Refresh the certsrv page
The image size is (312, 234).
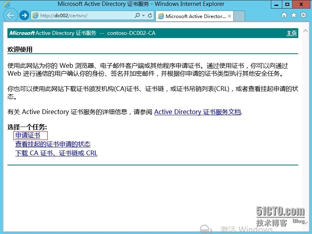[x=150, y=15]
